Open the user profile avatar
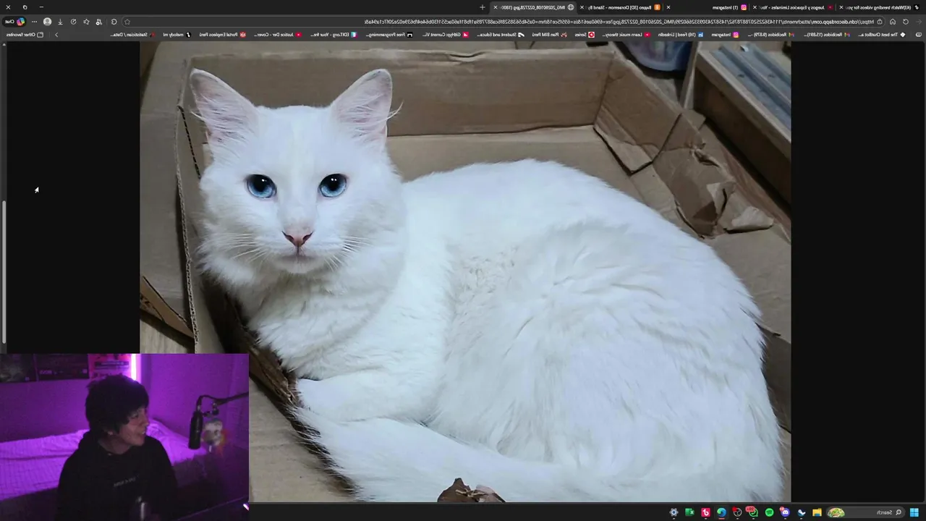This screenshot has height=521, width=926. tap(47, 22)
